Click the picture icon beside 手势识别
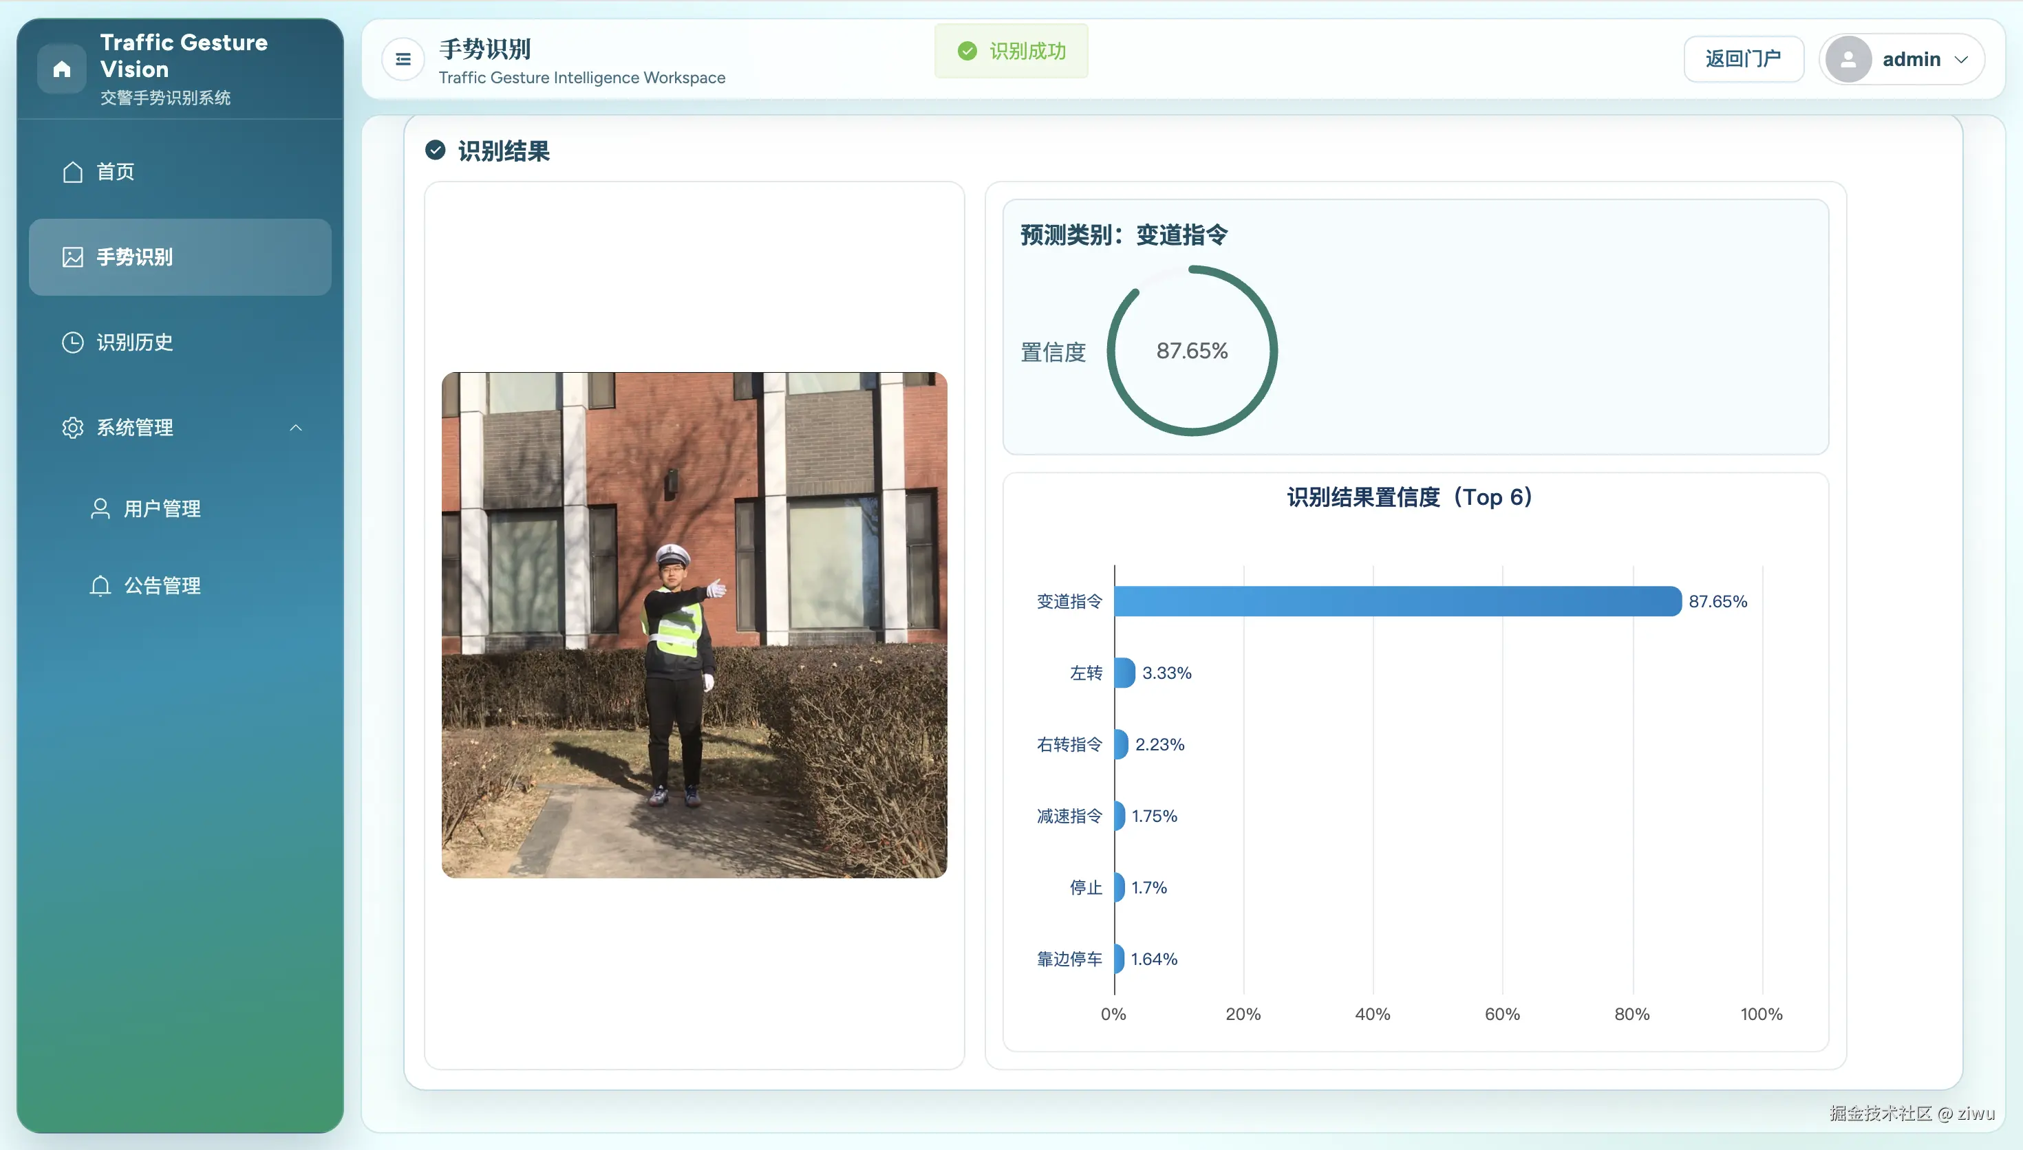Screen dimensions: 2023x1150 (73, 257)
